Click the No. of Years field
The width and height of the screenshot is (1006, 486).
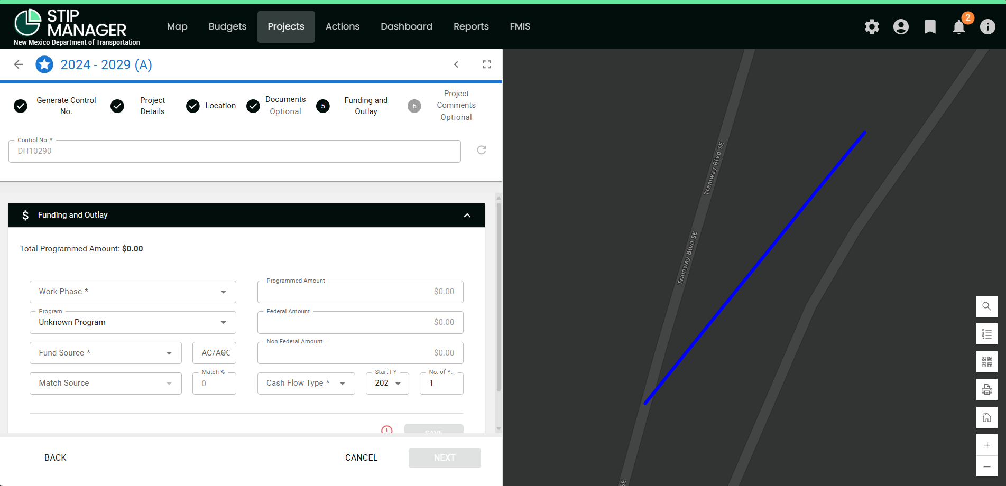(x=441, y=383)
